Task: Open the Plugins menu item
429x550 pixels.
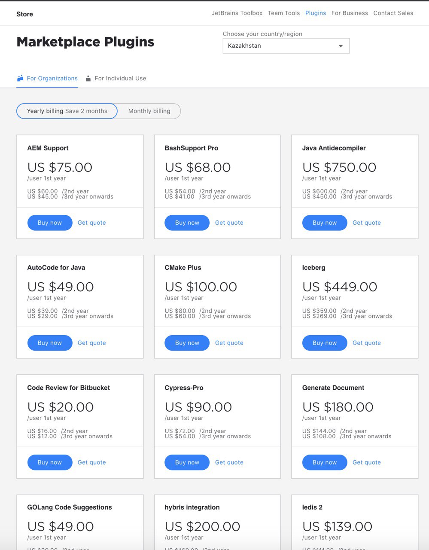Action: [316, 13]
